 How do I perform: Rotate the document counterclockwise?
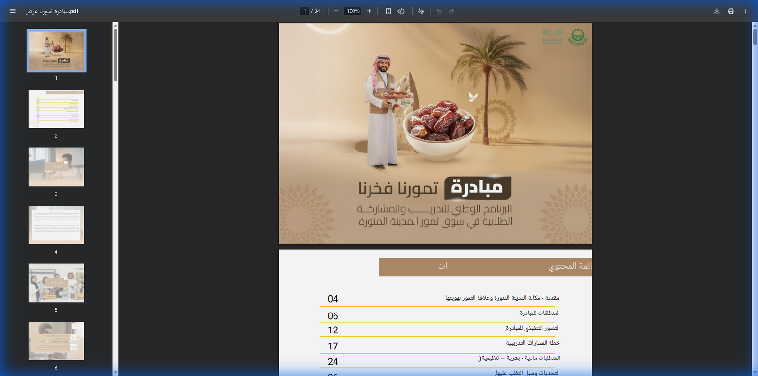pyautogui.click(x=401, y=11)
